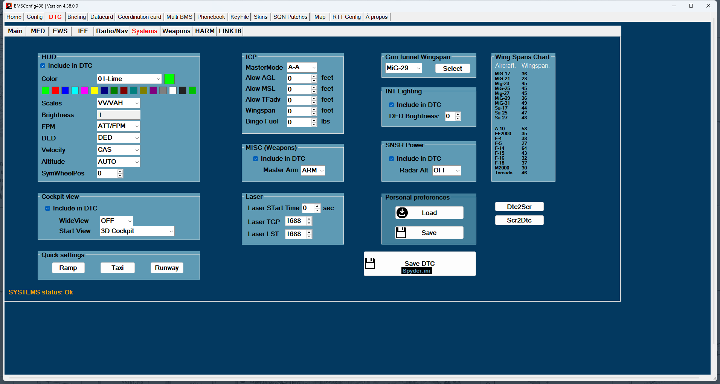Open the MasterMode dropdown showing A-A

(302, 67)
